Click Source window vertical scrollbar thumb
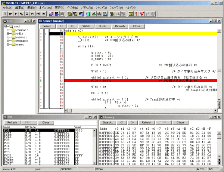224x172 pixels. [219, 71]
